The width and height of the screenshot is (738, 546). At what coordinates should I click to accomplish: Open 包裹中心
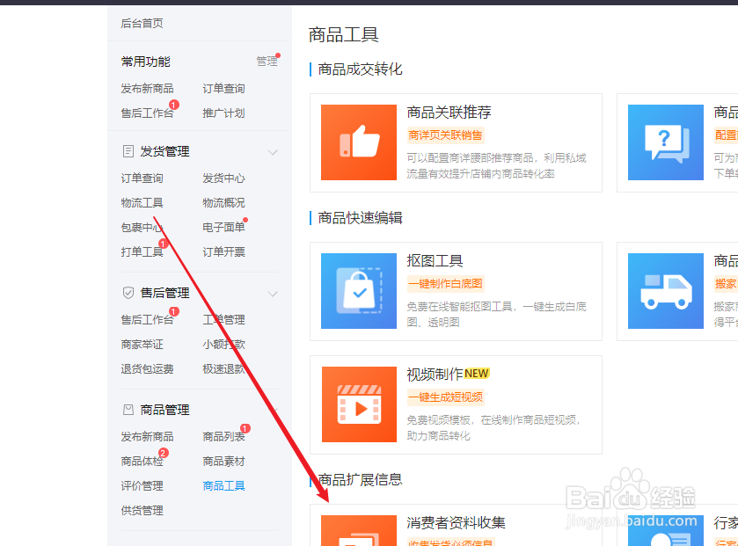pos(142,227)
